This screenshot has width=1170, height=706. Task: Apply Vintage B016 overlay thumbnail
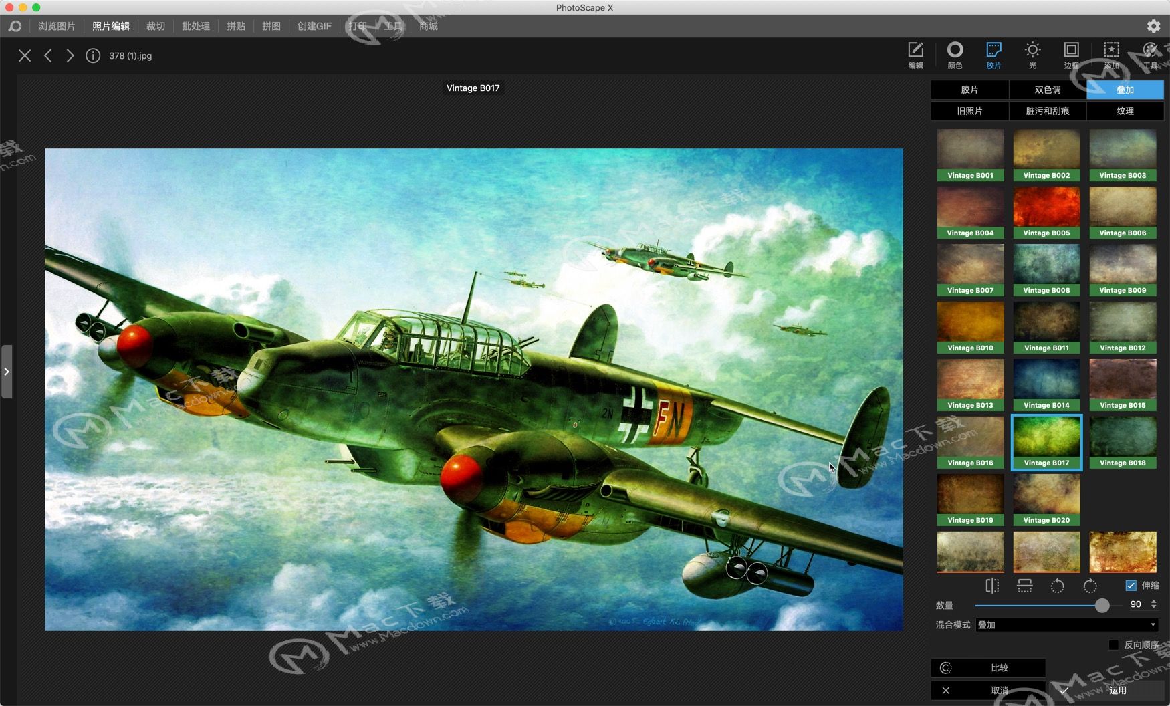[970, 443]
